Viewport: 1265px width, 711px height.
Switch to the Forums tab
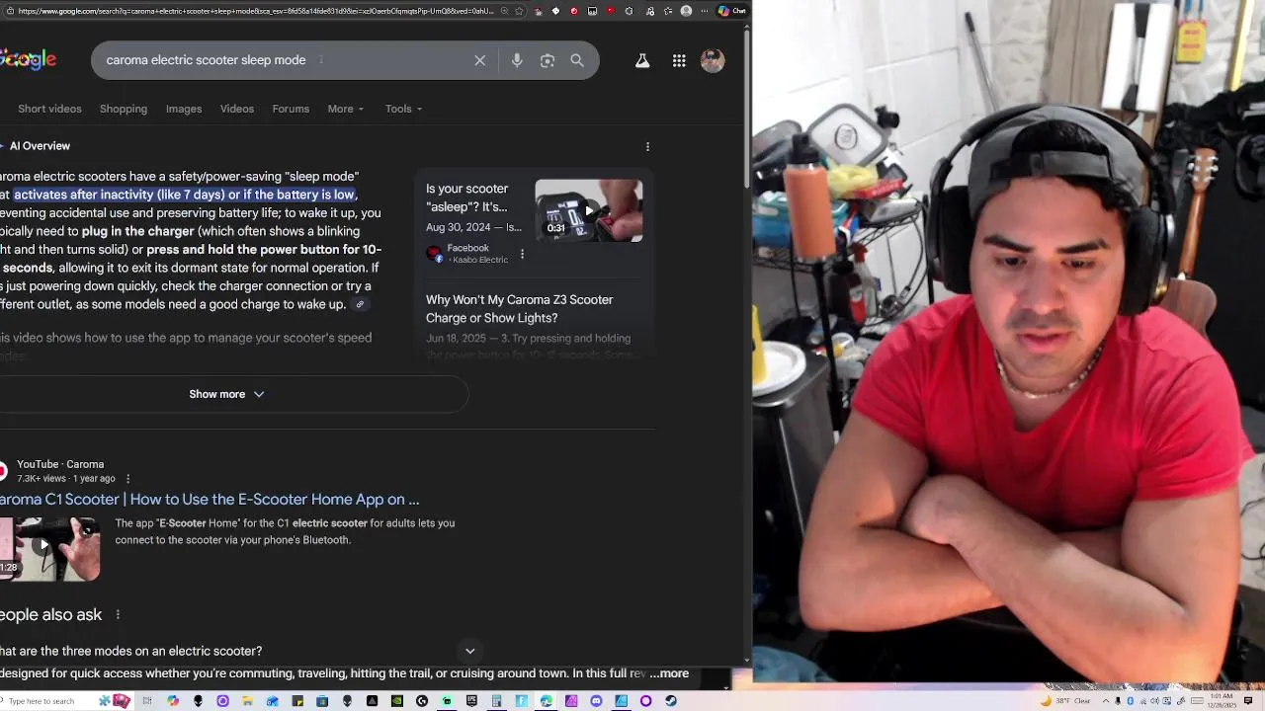click(x=291, y=109)
